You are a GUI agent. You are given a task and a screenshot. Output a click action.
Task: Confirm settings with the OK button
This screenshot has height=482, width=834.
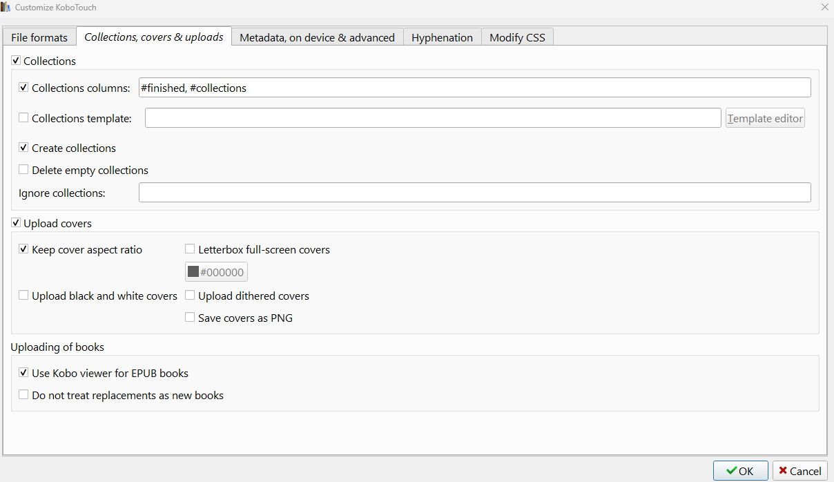click(740, 471)
